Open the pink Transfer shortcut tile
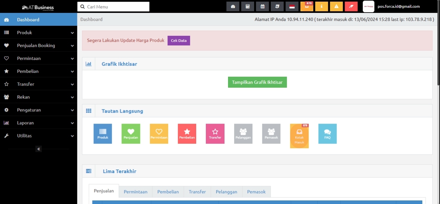 click(x=215, y=134)
